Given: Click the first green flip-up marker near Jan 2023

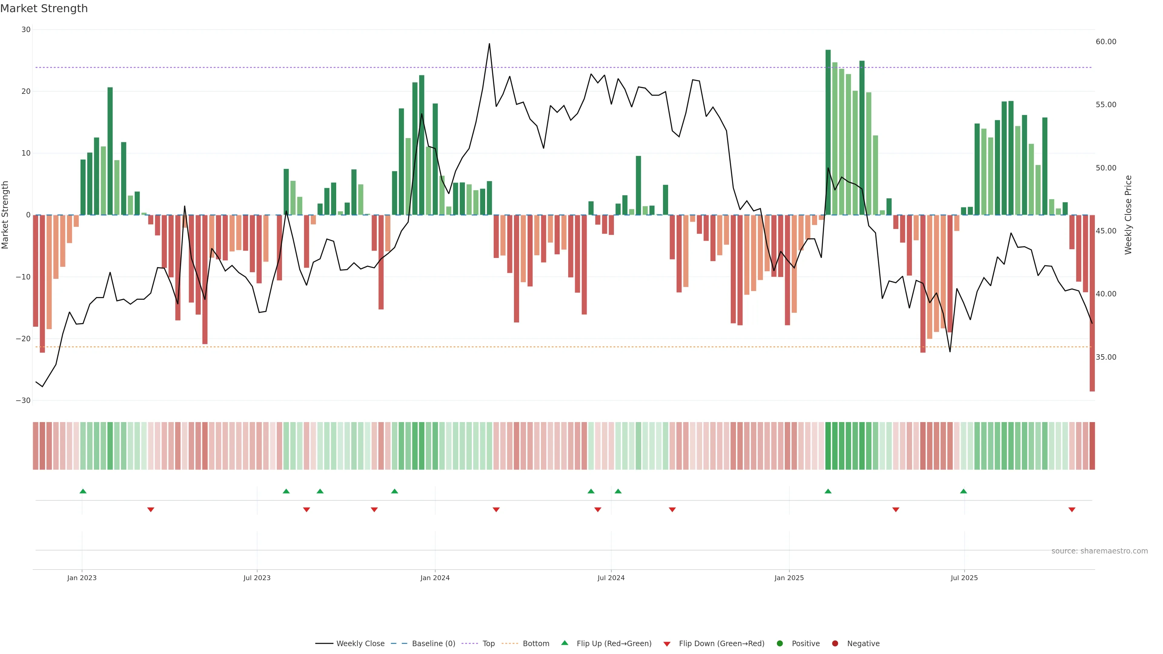Looking at the screenshot, I should click(x=83, y=491).
